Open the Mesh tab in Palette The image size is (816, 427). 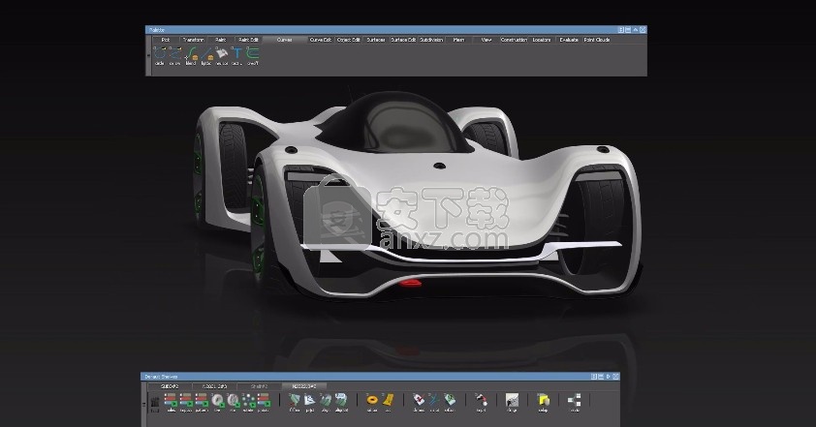[458, 40]
